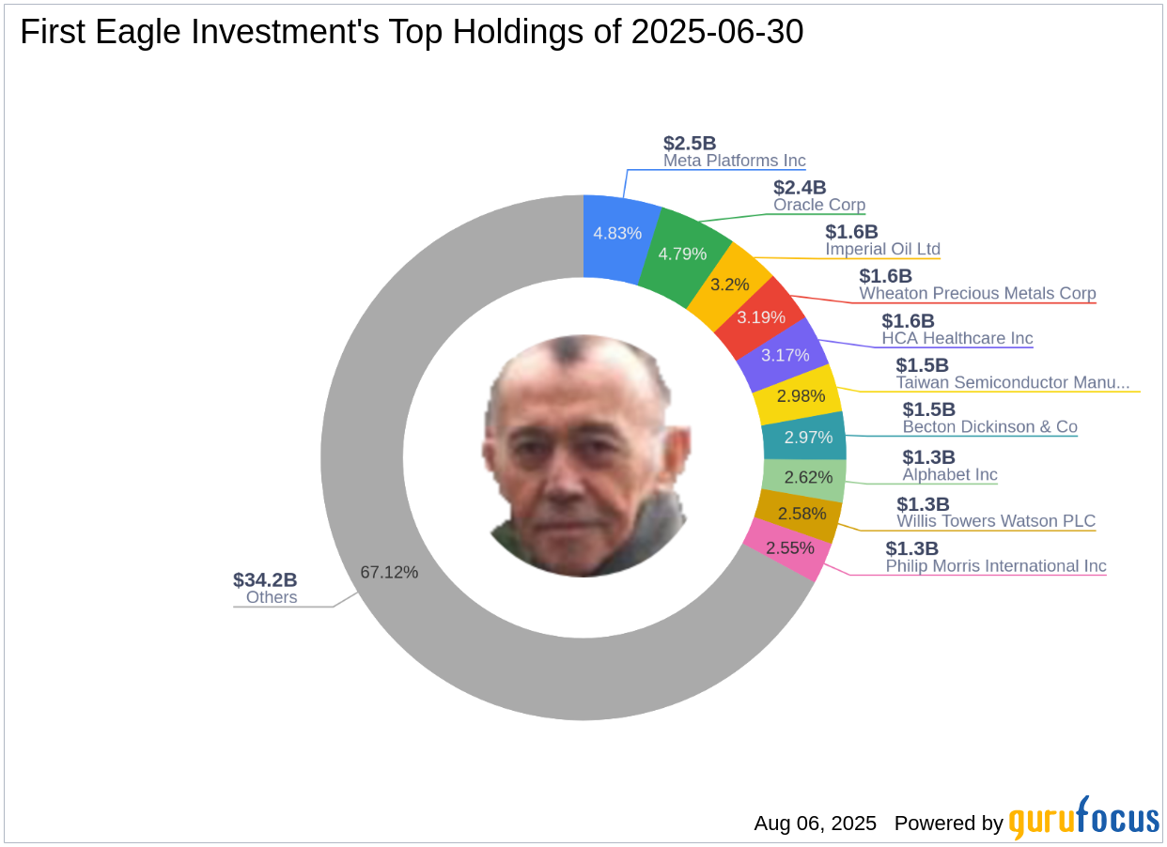The image size is (1167, 847).
Task: Click the 'Aug 06, 2025' date text
Action: [815, 824]
